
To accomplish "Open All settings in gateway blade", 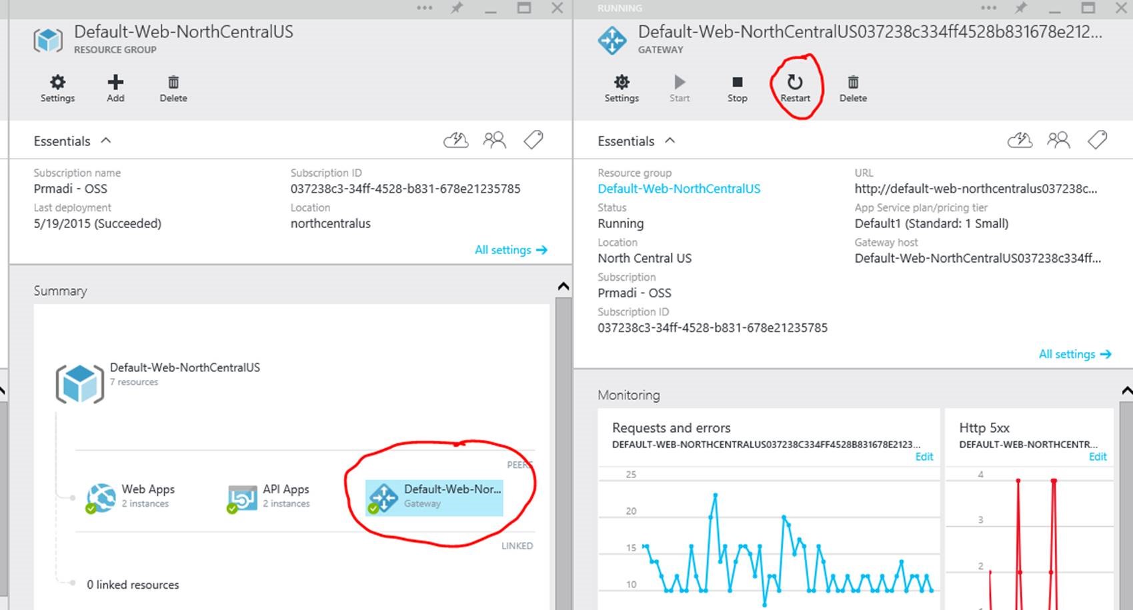I will (1075, 354).
